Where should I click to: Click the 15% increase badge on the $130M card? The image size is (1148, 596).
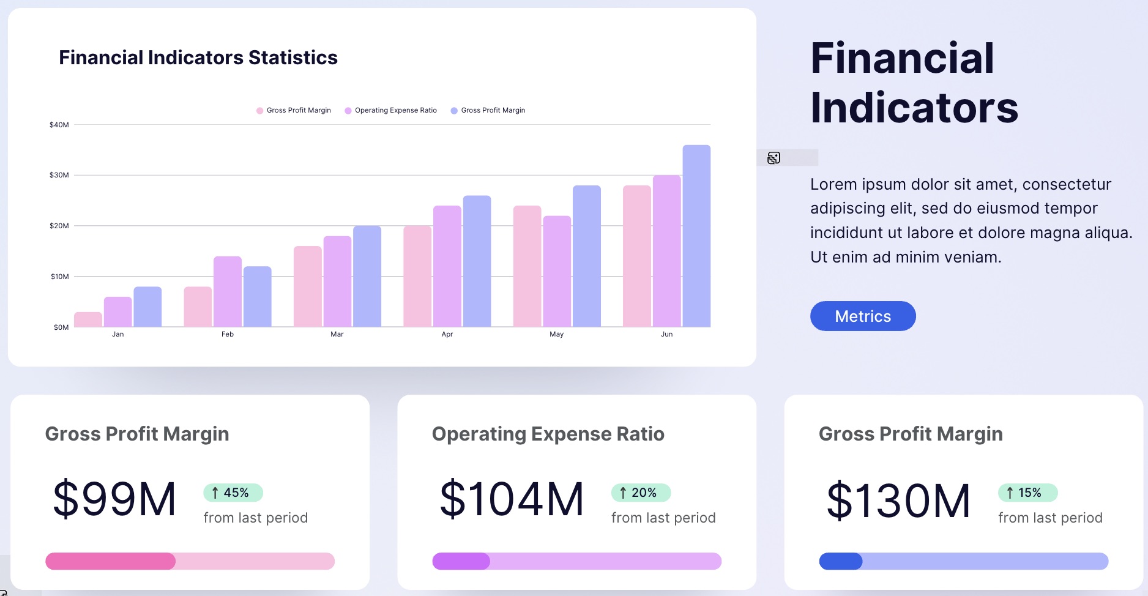1029,493
